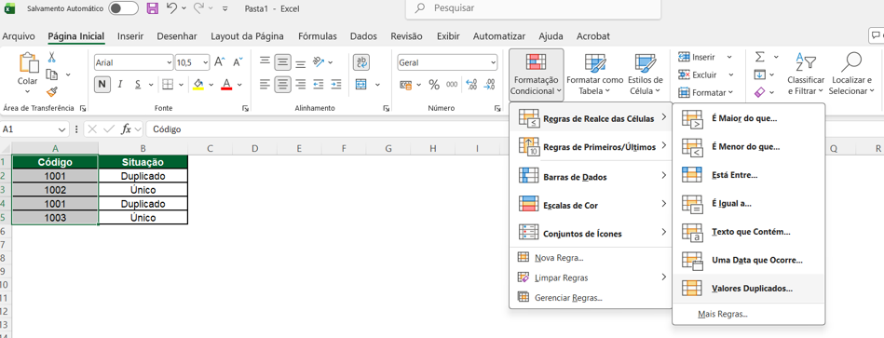Switch to the Inserir ribbon tab
This screenshot has height=338, width=884.
point(129,36)
